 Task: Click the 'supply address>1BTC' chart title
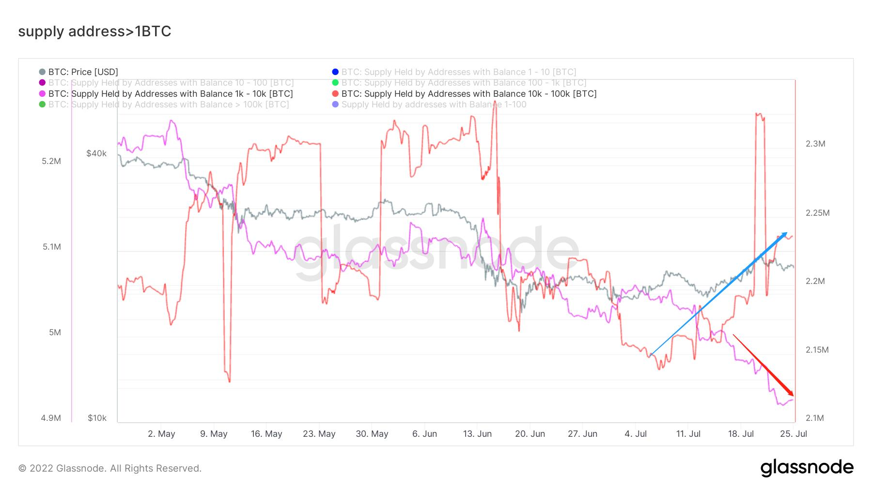coord(95,31)
